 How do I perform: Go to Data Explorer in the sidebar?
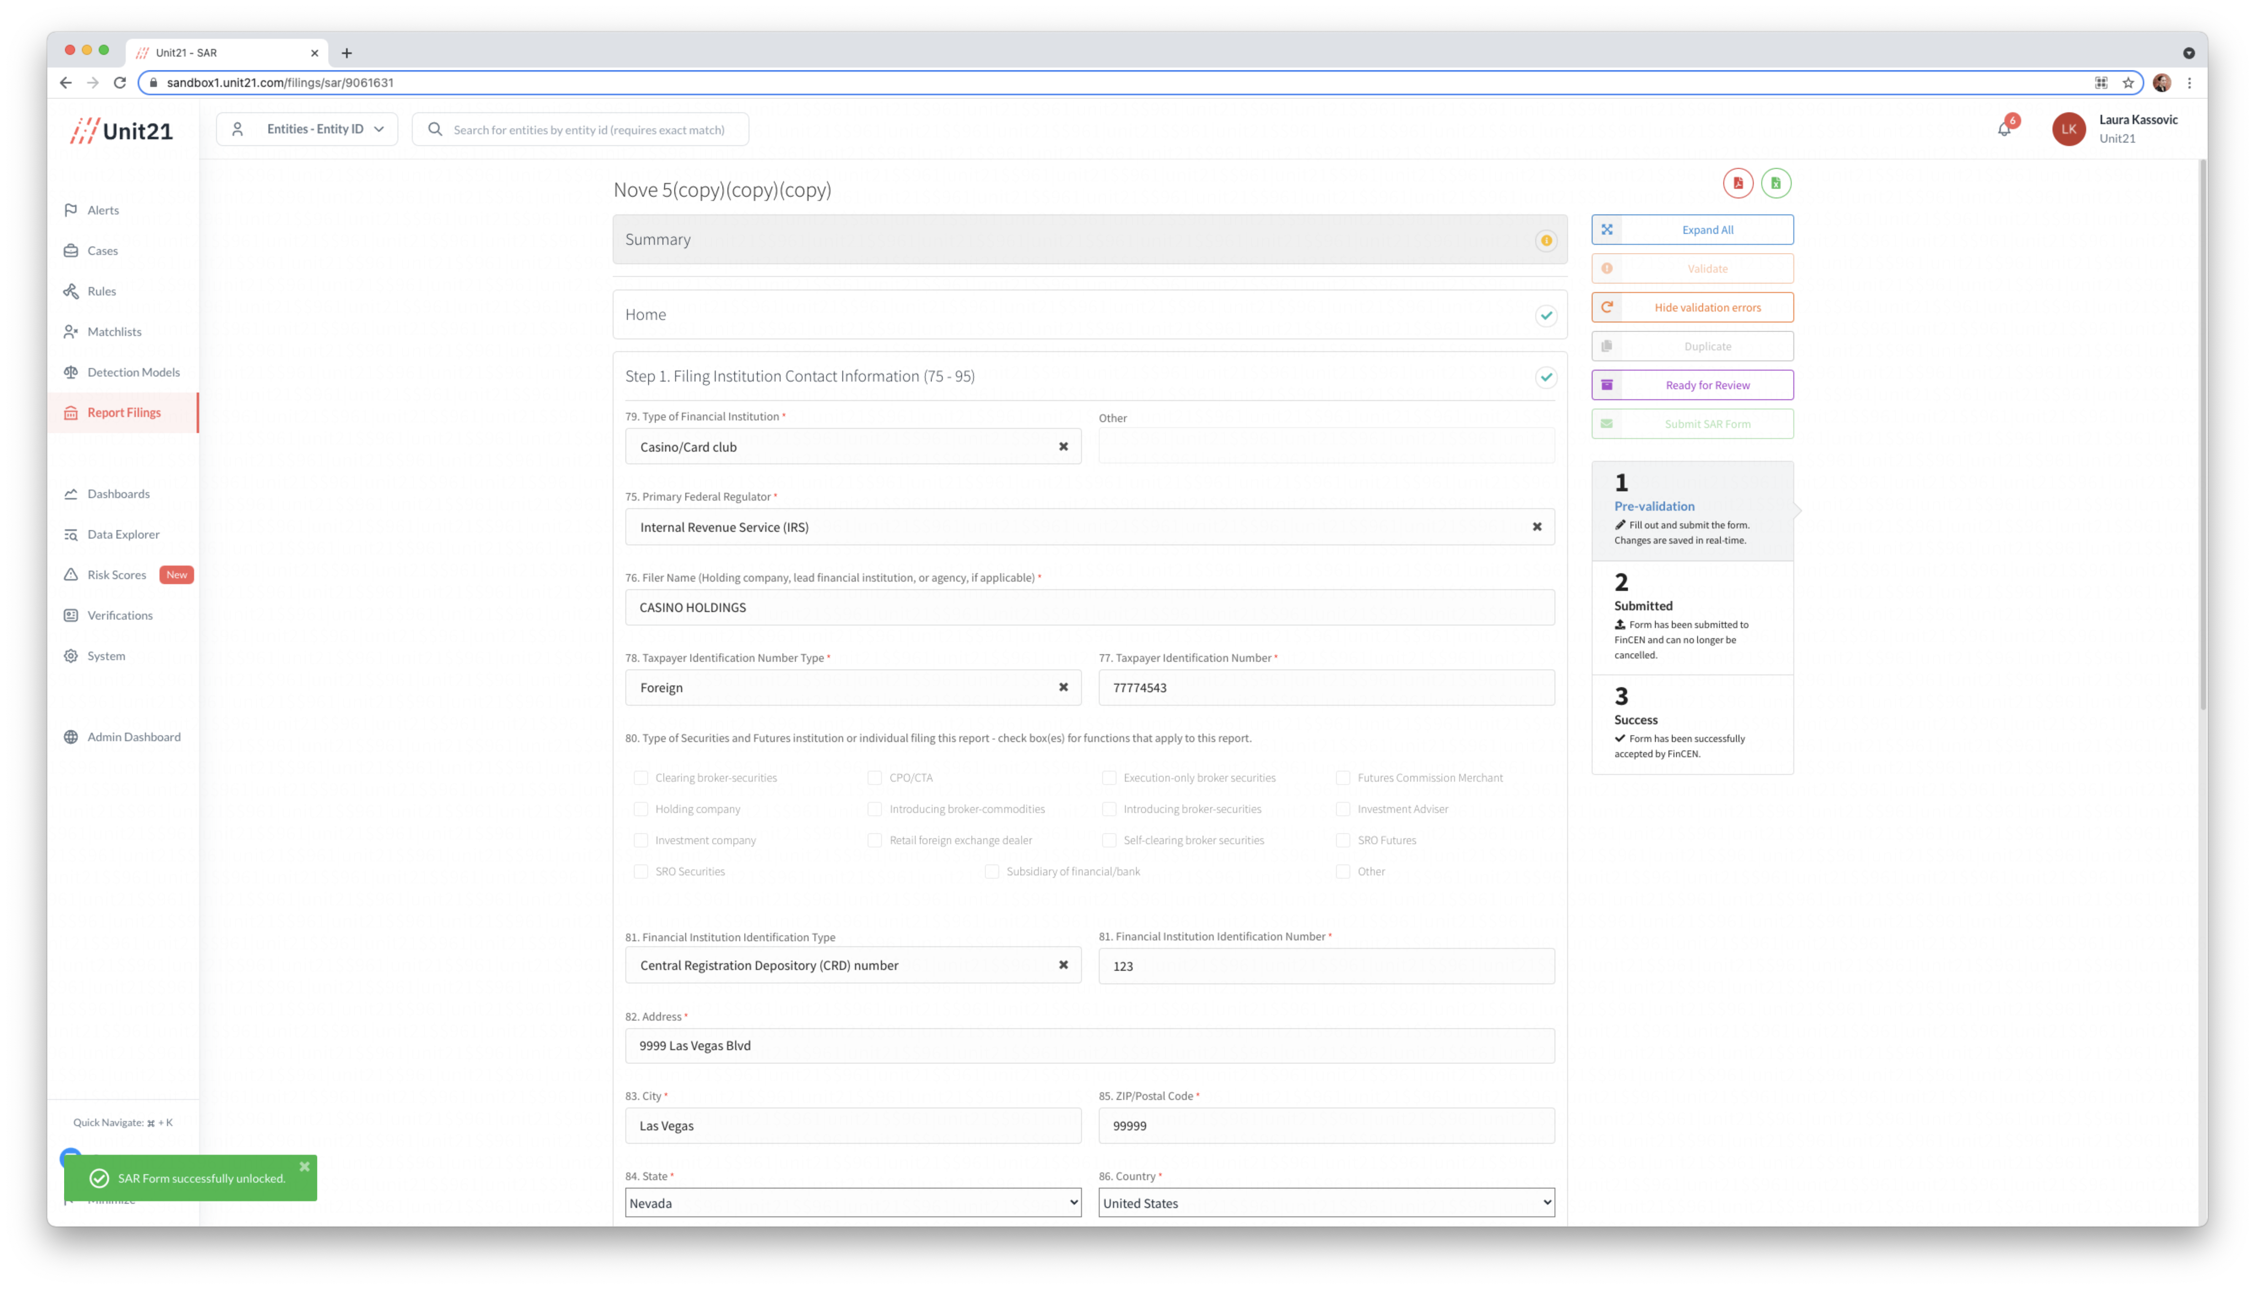coord(123,535)
